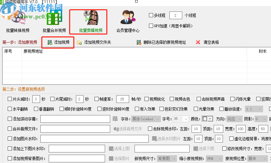Tick 添加视频背景图片 checkbox
This screenshot has width=271, height=163.
[10, 158]
